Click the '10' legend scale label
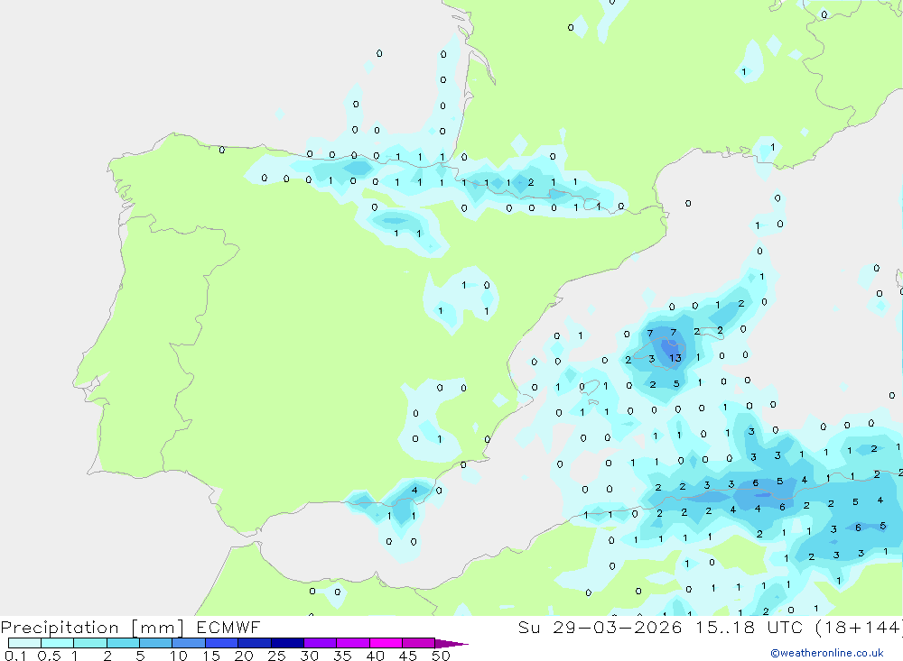903x661 pixels. (178, 656)
